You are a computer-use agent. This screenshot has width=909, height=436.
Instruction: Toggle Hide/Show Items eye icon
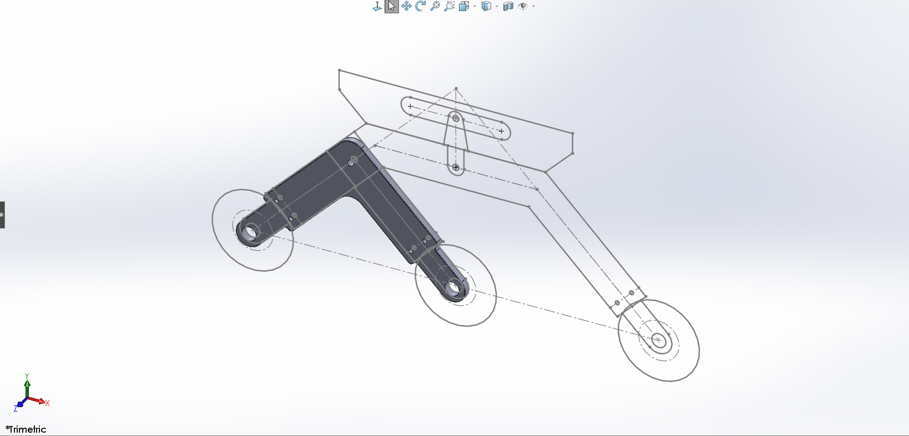pyautogui.click(x=523, y=6)
